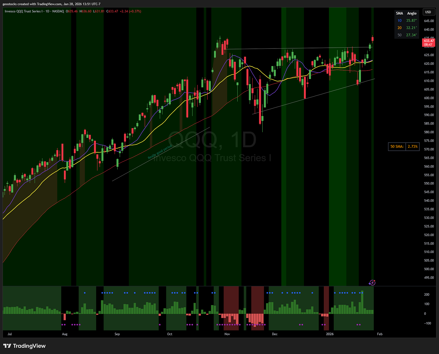
Task: Click the 645.00 price axis label
Action: pos(429,21)
